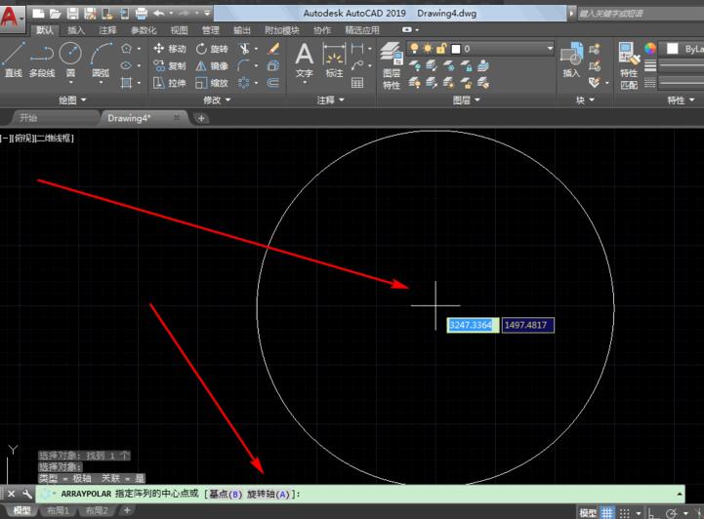Click the wrench customize icon on command line
The width and height of the screenshot is (704, 519).
[x=27, y=494]
